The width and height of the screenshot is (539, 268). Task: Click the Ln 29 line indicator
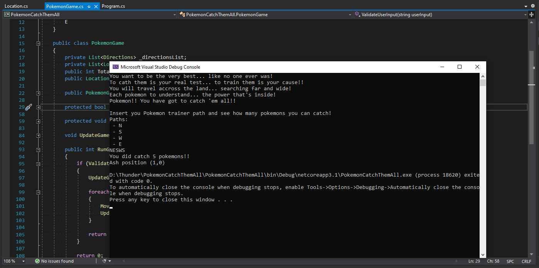(x=474, y=261)
